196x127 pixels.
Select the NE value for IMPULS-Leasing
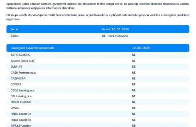(x=134, y=126)
